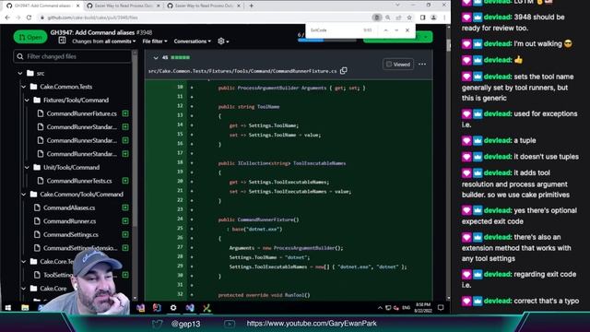Copy the CommandRunnerFixture.cs file path
The image size is (590, 332).
[x=344, y=71]
